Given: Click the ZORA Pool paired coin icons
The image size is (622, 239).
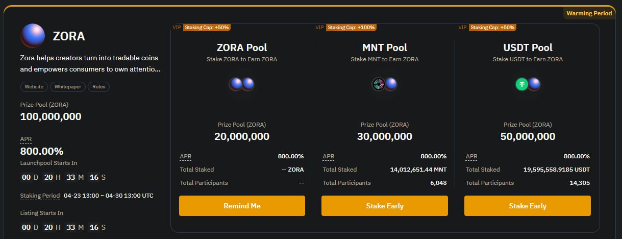Looking at the screenshot, I should (241, 84).
